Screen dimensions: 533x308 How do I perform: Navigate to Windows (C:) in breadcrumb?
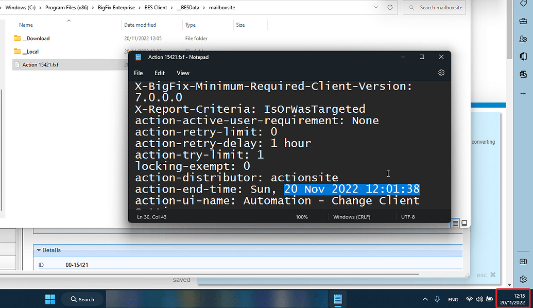21,8
